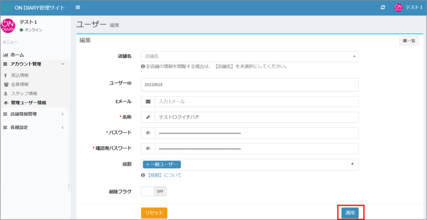Click the pencil icon beside 名称 field
The height and width of the screenshot is (220, 427).
tap(148, 117)
